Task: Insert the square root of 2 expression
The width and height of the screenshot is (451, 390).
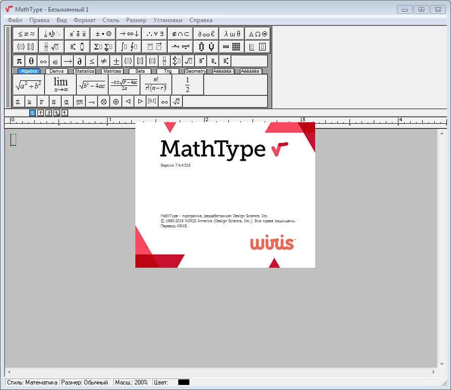Action: [x=177, y=102]
